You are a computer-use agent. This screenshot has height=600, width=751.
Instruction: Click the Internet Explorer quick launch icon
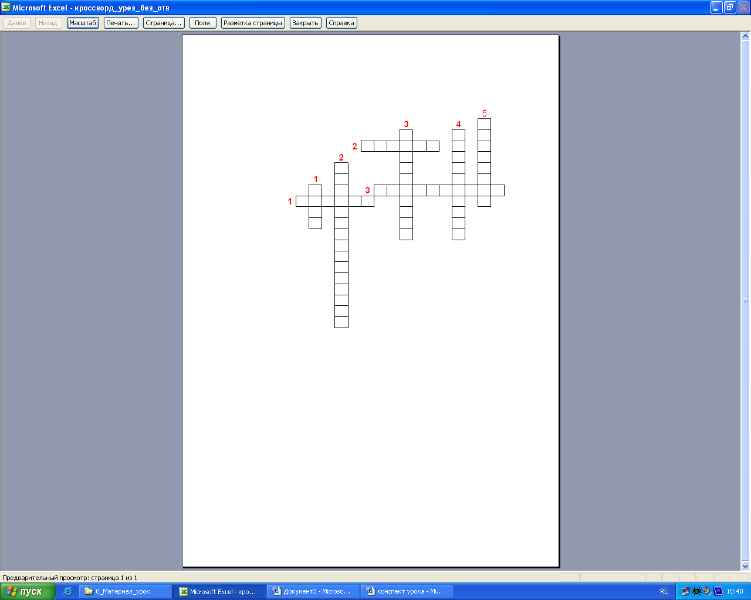click(x=68, y=591)
